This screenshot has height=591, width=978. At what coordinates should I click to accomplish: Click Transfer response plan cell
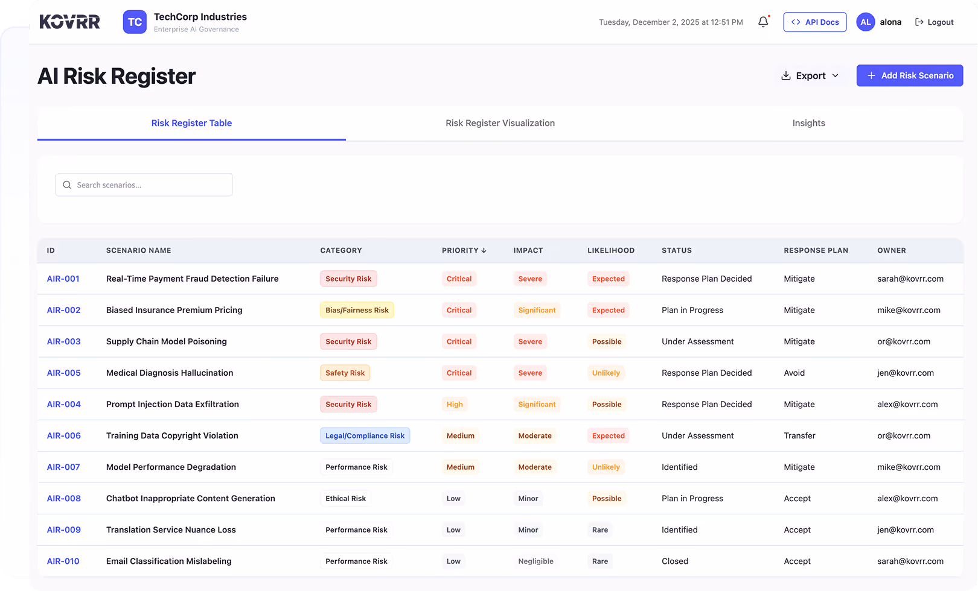799,435
